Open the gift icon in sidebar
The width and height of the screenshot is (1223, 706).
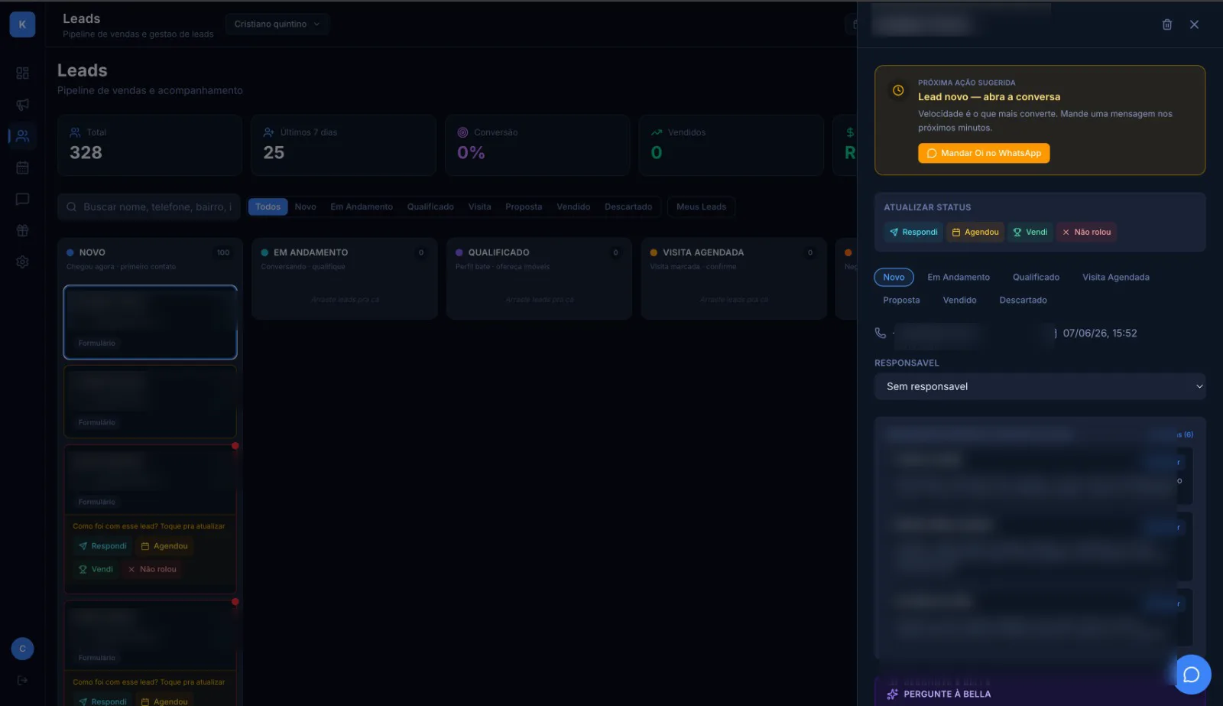[x=22, y=230]
